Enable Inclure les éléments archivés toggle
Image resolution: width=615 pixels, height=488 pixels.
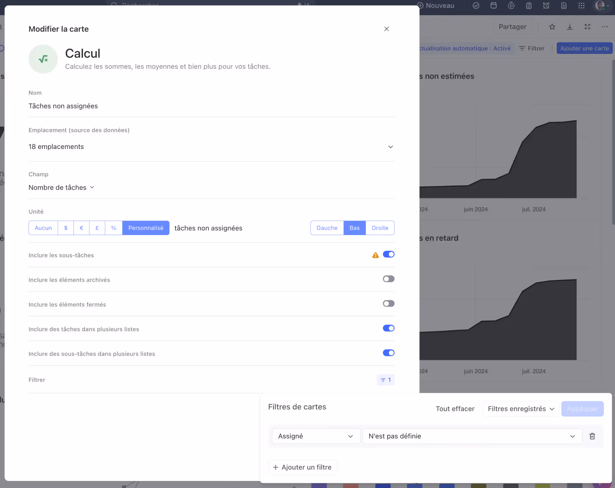(x=389, y=279)
